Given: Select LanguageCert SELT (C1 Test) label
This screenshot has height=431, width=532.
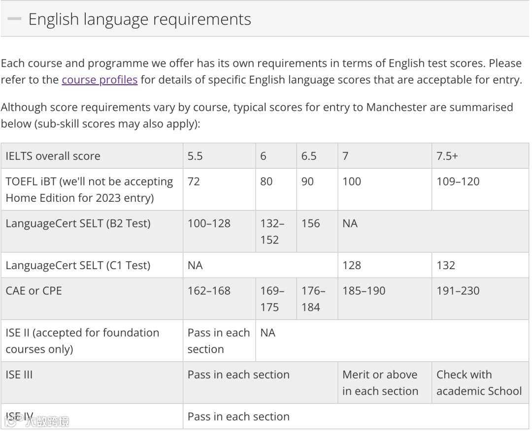Looking at the screenshot, I should pyautogui.click(x=78, y=265).
